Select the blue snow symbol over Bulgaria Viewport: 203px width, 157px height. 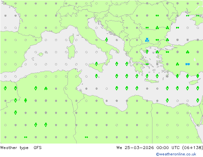147,40
